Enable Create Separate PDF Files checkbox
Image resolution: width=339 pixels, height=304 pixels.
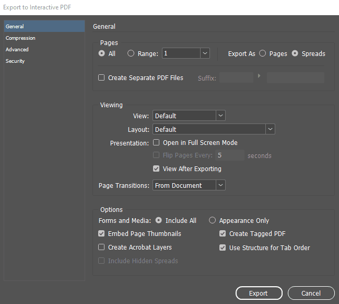[x=101, y=77]
